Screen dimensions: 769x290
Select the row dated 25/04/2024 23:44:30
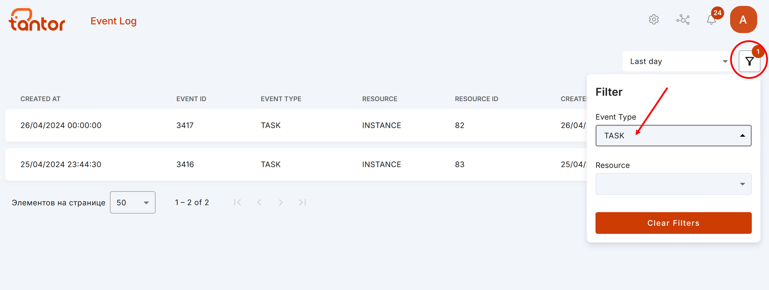[x=296, y=164]
